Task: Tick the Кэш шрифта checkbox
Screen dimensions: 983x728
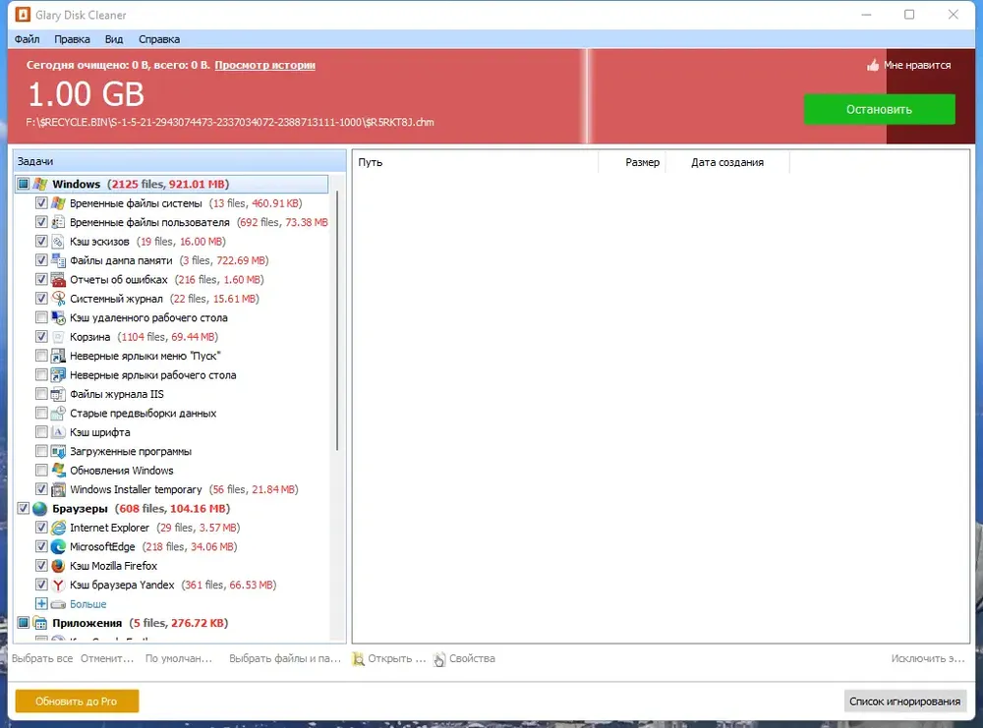Action: click(41, 432)
